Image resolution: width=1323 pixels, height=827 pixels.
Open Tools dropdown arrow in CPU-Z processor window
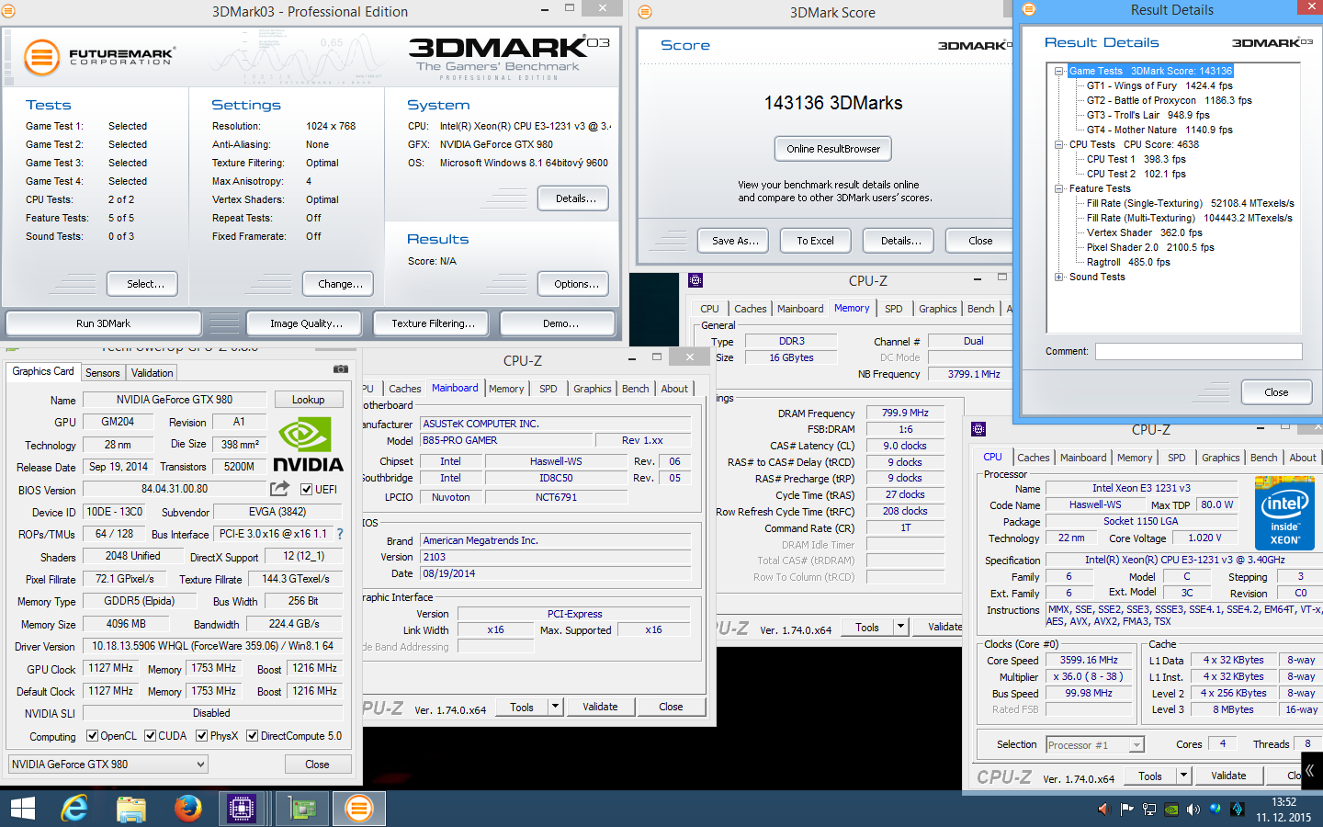(x=1183, y=776)
